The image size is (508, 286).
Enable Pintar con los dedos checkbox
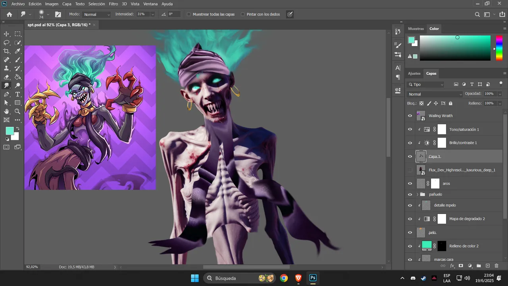[x=242, y=14]
